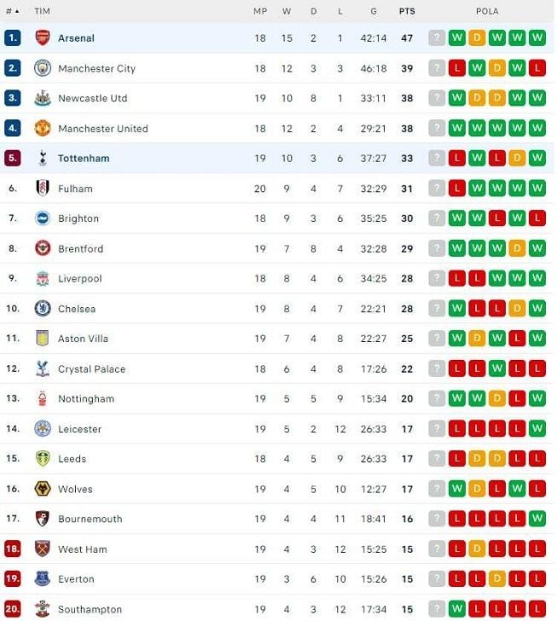This screenshot has height=621, width=557.
Task: Click the Chelsea club crest
Action: click(x=43, y=309)
